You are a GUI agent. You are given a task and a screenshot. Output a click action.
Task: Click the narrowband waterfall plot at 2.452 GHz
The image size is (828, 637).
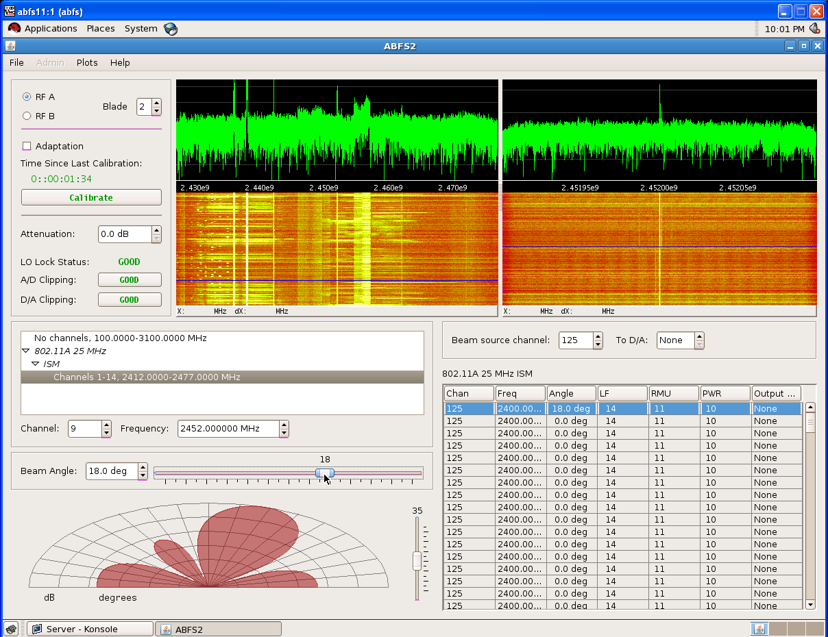(x=659, y=249)
